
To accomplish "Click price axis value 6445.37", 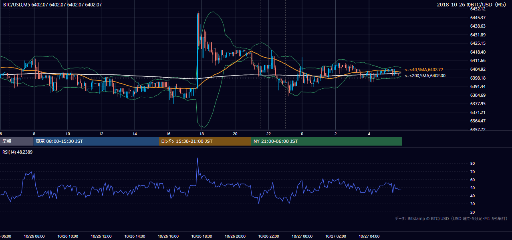I will pyautogui.click(x=478, y=18).
